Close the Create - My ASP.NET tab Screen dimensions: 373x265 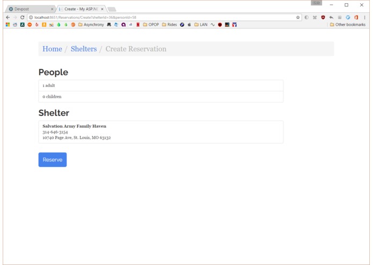pos(102,9)
